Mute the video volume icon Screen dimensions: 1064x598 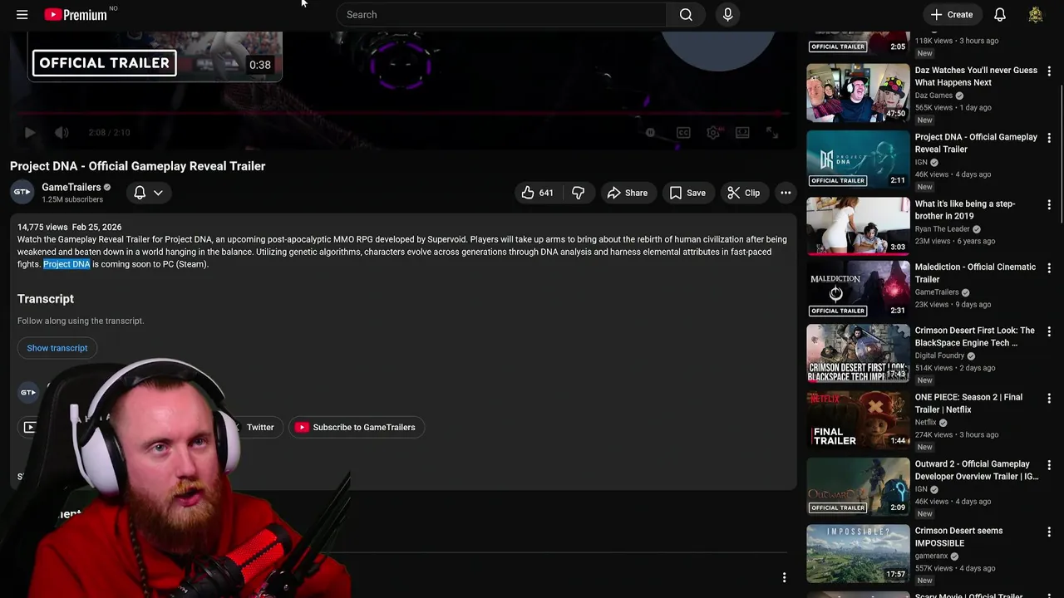(x=62, y=133)
